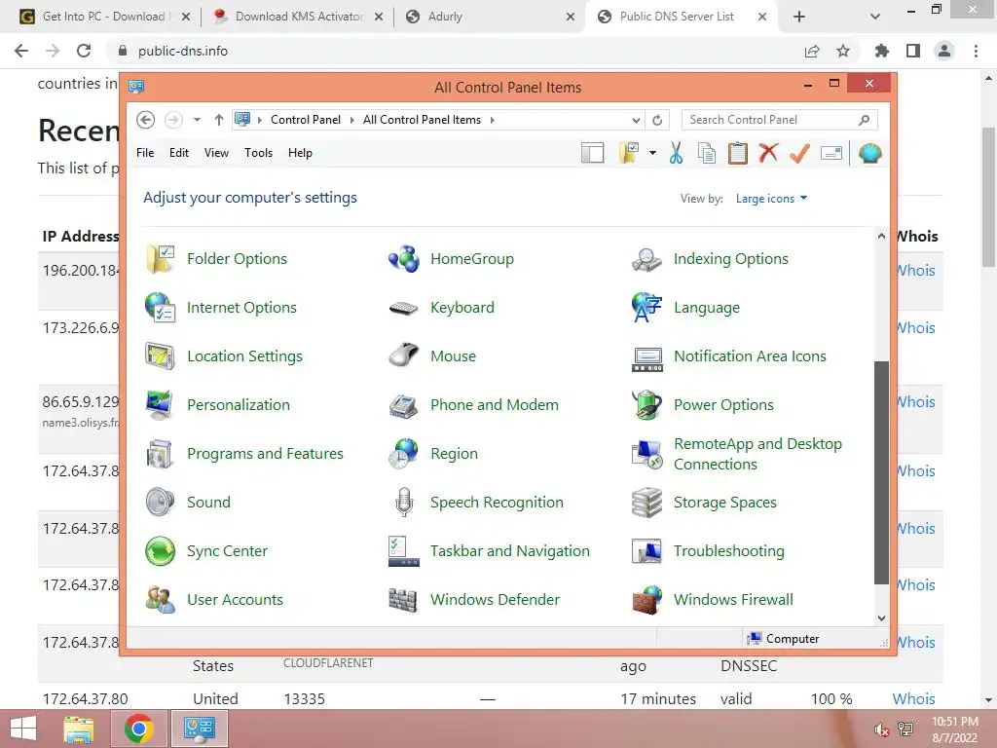Open the recent locations arrow in Control Panel
The width and height of the screenshot is (997, 748).
coord(197,120)
